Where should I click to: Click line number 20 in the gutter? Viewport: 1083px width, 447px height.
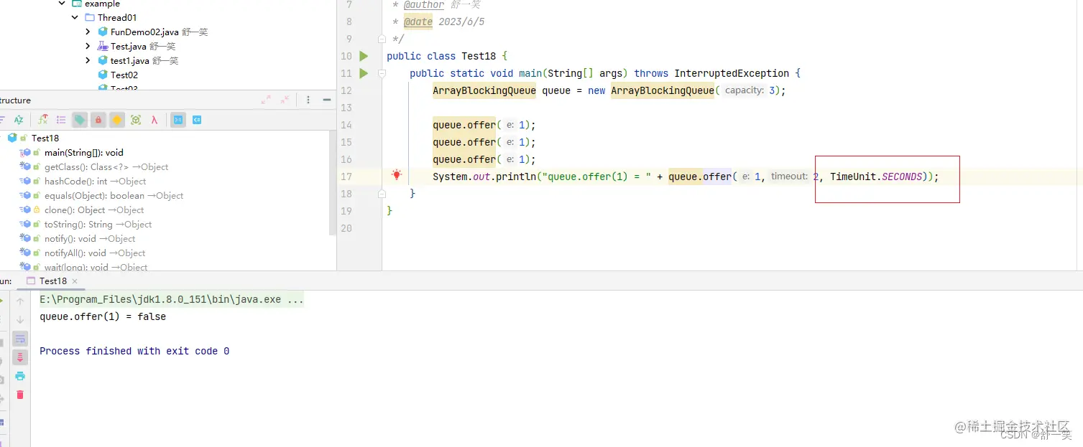click(x=346, y=228)
